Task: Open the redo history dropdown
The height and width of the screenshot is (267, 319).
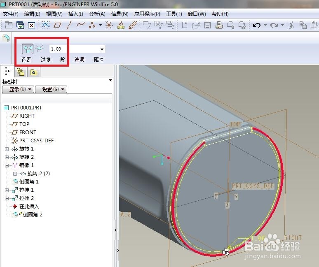Action: pos(282,25)
